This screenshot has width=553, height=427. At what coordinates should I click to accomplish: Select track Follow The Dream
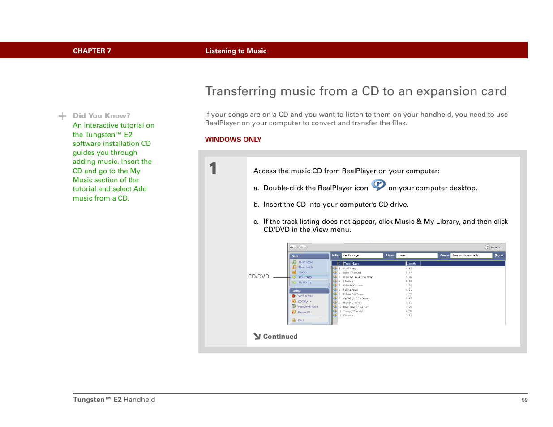[354, 295]
